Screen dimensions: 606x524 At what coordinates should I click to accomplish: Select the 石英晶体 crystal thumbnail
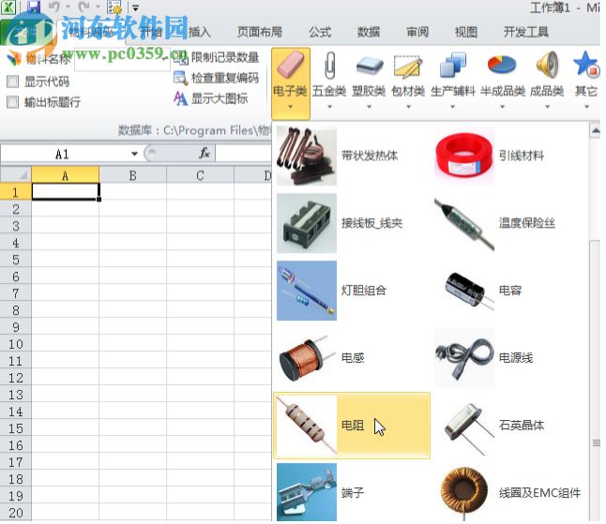click(464, 426)
